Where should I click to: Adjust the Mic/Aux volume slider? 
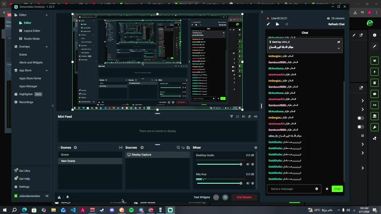[220, 183]
